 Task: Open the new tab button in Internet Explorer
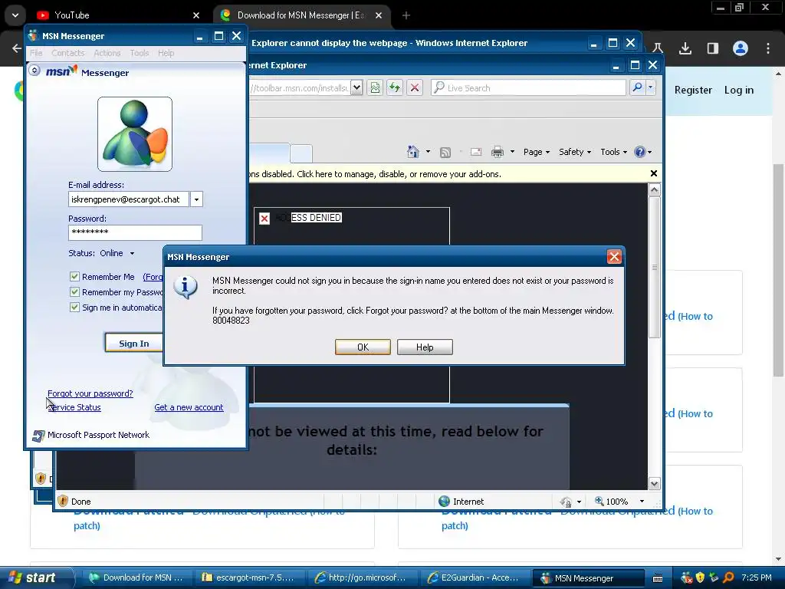[301, 153]
